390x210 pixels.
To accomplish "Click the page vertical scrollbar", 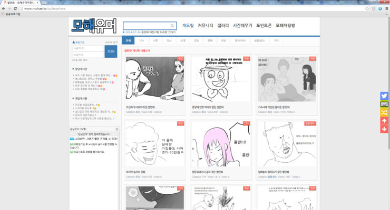I will click(x=388, y=83).
